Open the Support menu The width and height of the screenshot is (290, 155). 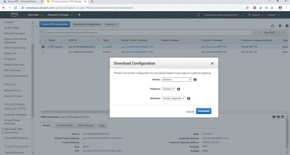[x=273, y=15]
